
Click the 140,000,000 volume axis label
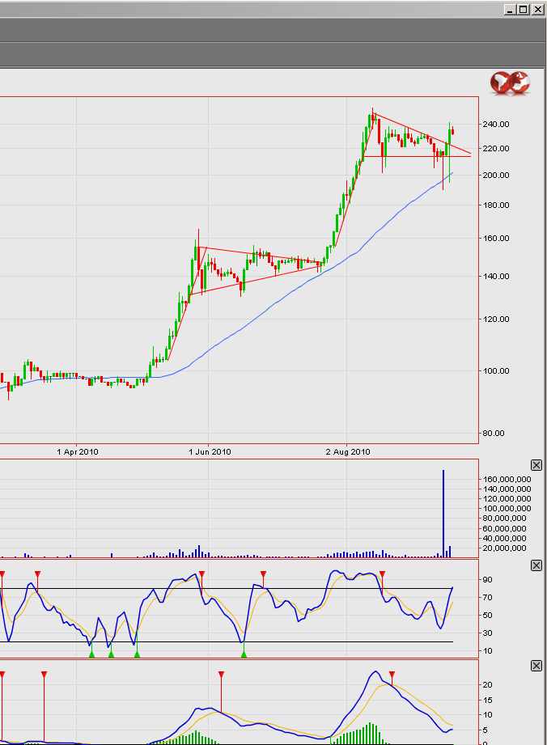[x=507, y=489]
